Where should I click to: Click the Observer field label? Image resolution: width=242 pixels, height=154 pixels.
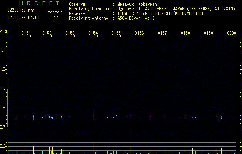coord(78,4)
